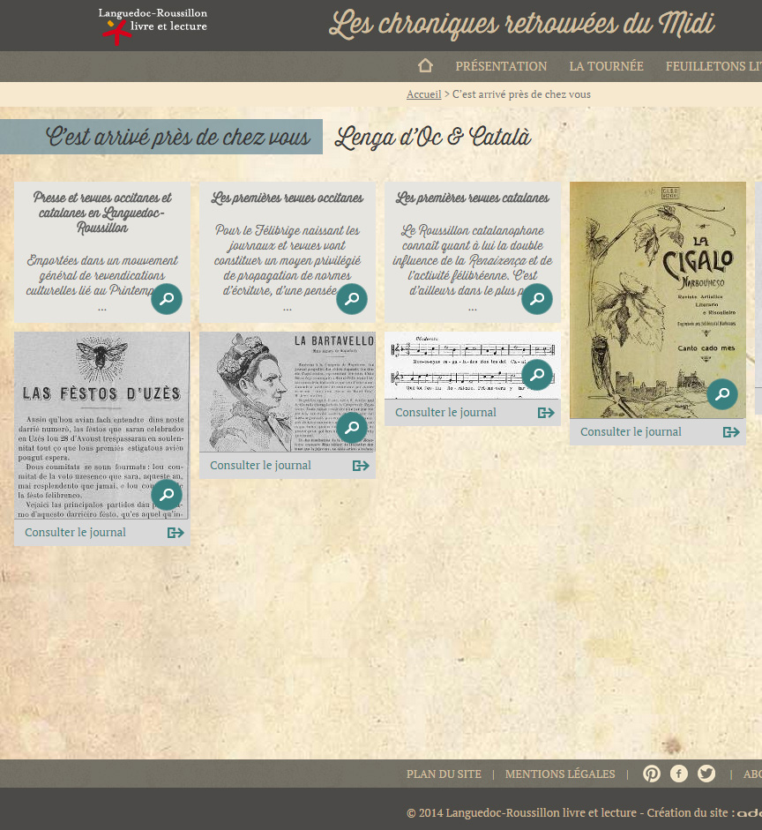The width and height of the screenshot is (762, 830).
Task: Open the Languedoc-Roussillon livre et lecture logo
Action: (153, 26)
